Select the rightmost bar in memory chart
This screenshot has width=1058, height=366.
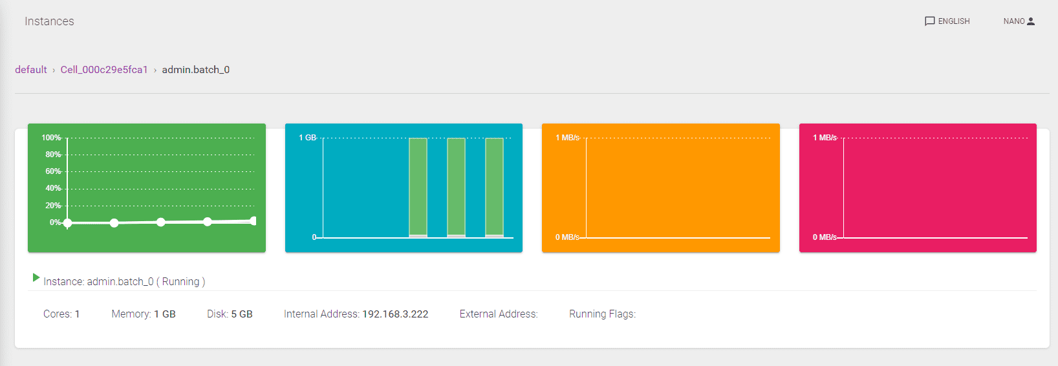494,188
